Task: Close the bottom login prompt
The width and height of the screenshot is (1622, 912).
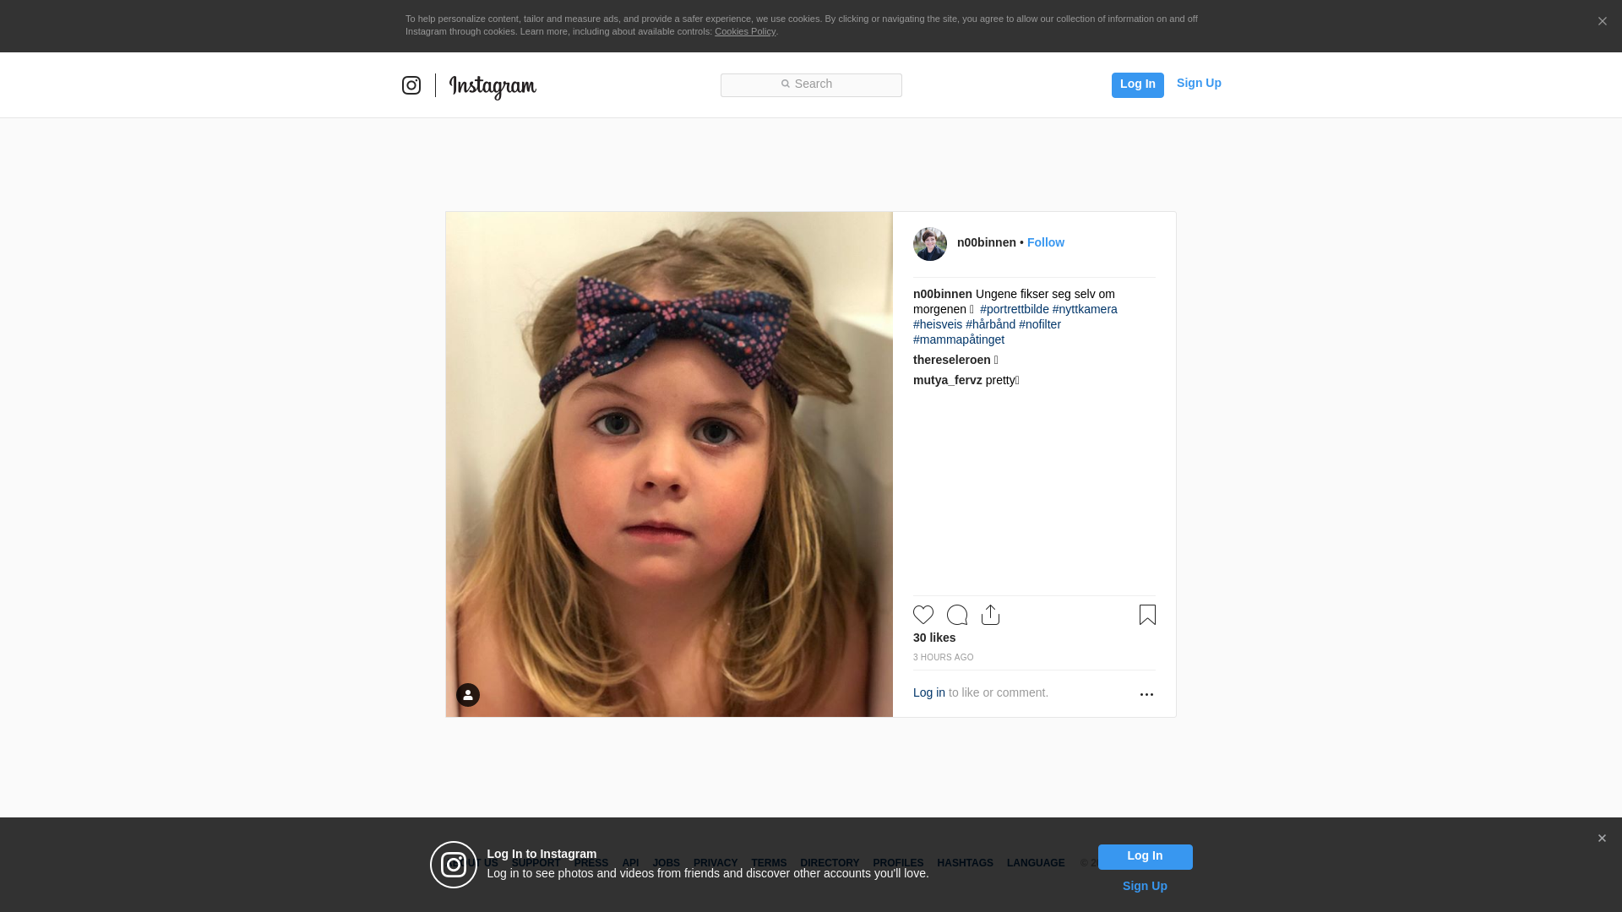Action: (1602, 839)
